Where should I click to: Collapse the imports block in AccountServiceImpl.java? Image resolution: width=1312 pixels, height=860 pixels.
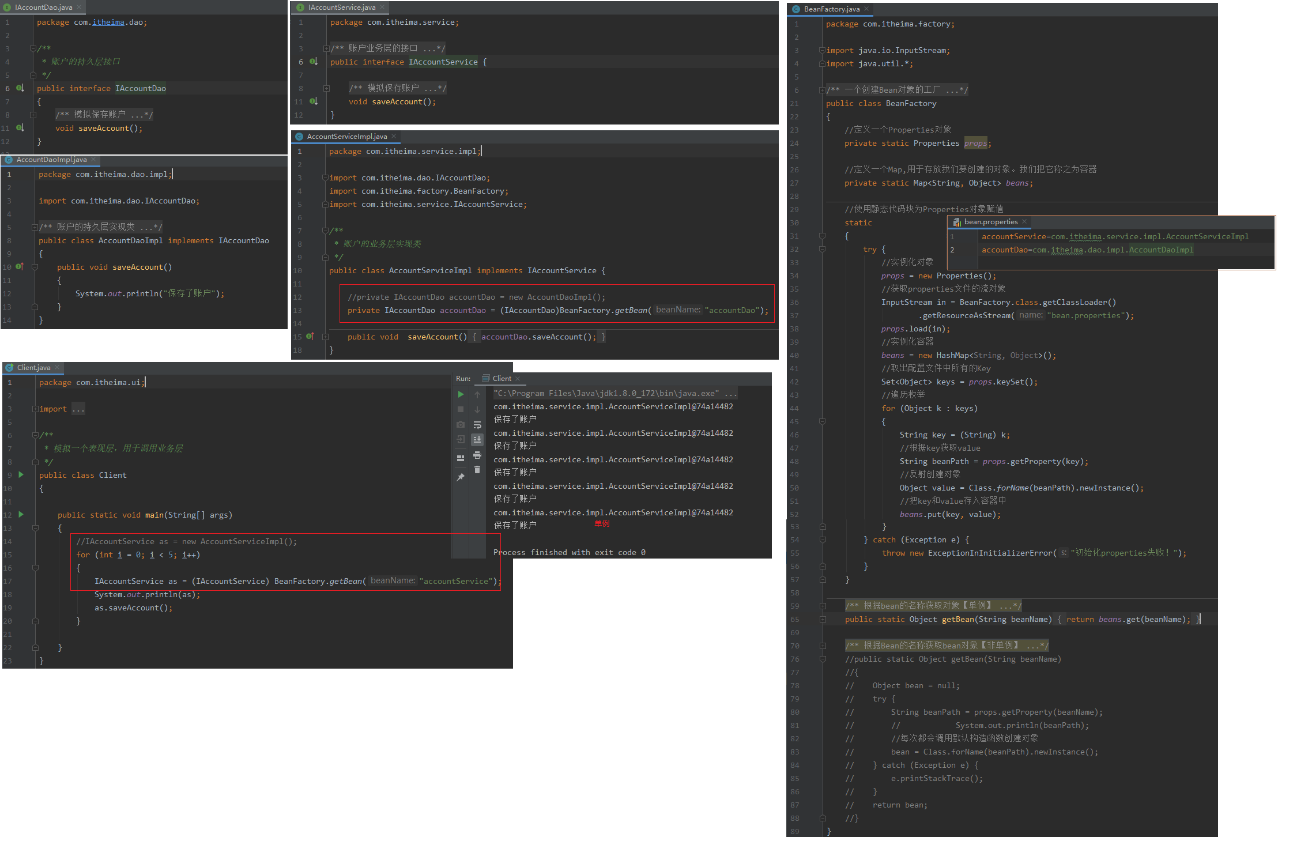pos(325,178)
